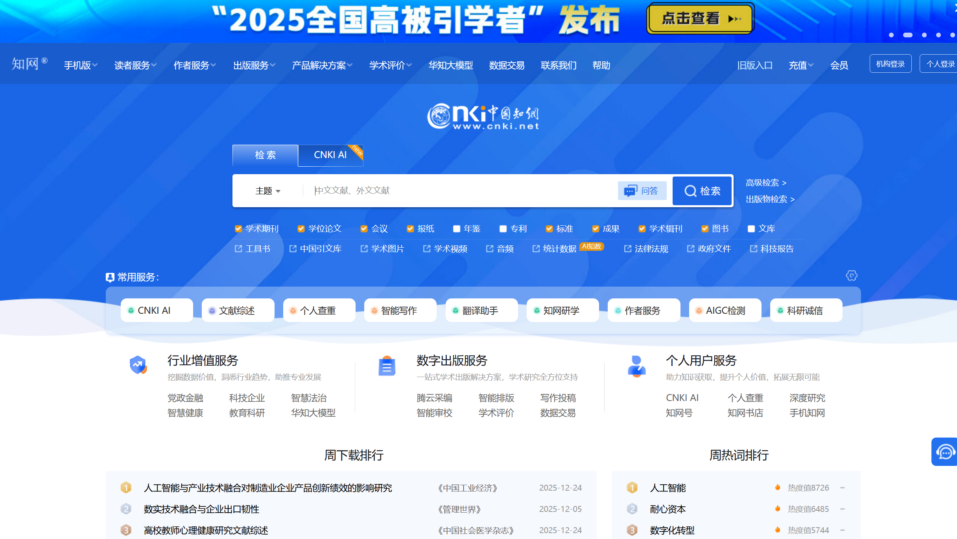Image resolution: width=957 pixels, height=539 pixels.
Task: Uncheck the 学术期刊 checkbox
Action: (x=238, y=228)
